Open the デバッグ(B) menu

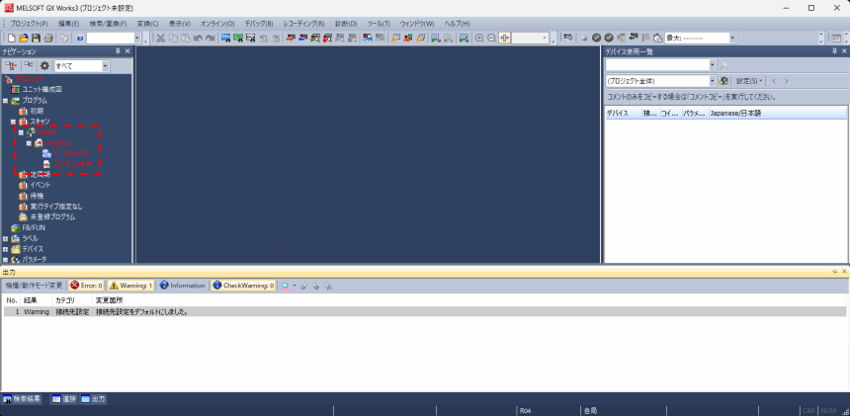(x=258, y=23)
